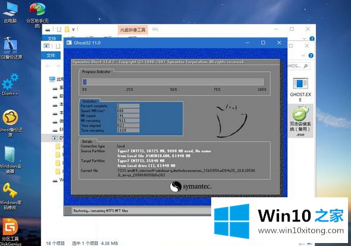This screenshot has height=246, width=351.
Task: Click the help icon in back Explorer window
Action: [x=312, y=39]
